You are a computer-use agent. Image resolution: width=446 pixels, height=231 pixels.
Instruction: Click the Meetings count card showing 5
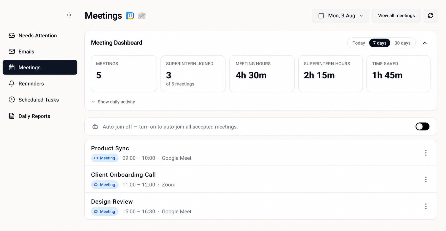click(x=124, y=74)
